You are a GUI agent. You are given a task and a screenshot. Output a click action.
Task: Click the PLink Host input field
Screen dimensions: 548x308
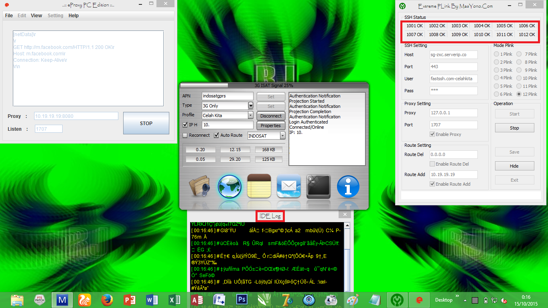pyautogui.click(x=454, y=55)
